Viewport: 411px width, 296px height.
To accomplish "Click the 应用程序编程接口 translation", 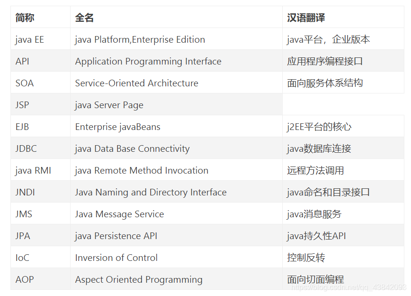I will click(325, 61).
